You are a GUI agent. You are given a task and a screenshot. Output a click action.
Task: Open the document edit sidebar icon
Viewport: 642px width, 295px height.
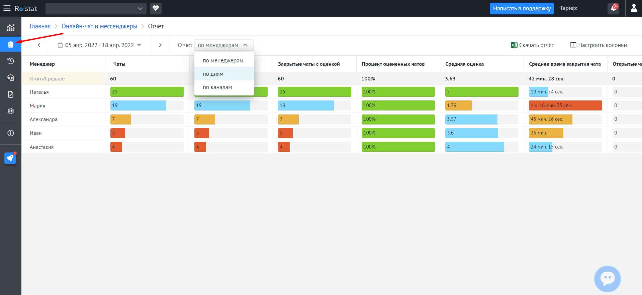[x=11, y=94]
